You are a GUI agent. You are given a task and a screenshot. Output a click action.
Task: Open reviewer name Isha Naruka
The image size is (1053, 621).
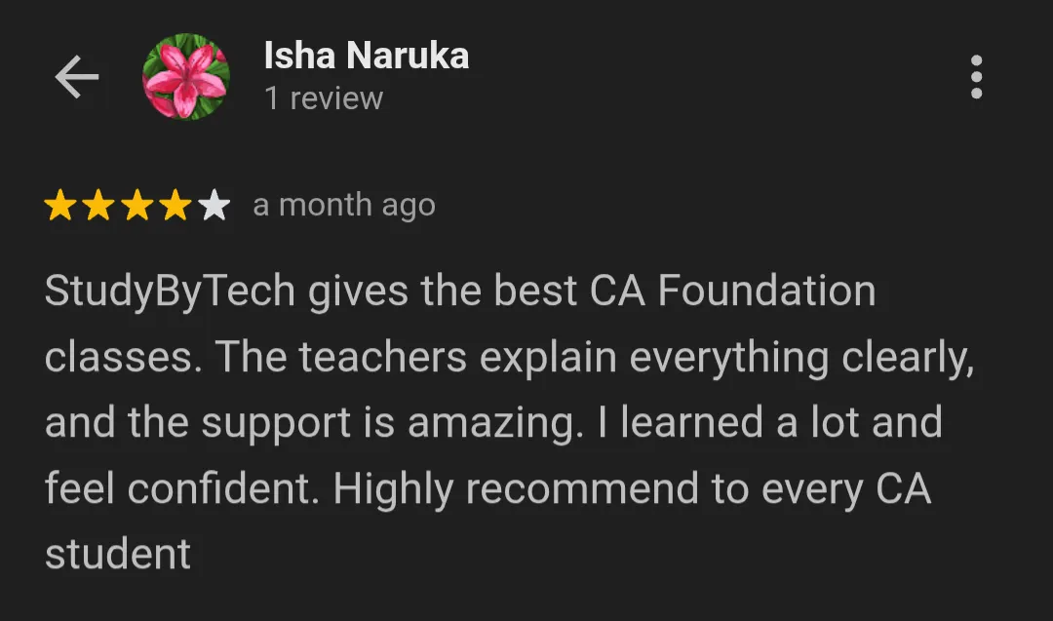(366, 57)
